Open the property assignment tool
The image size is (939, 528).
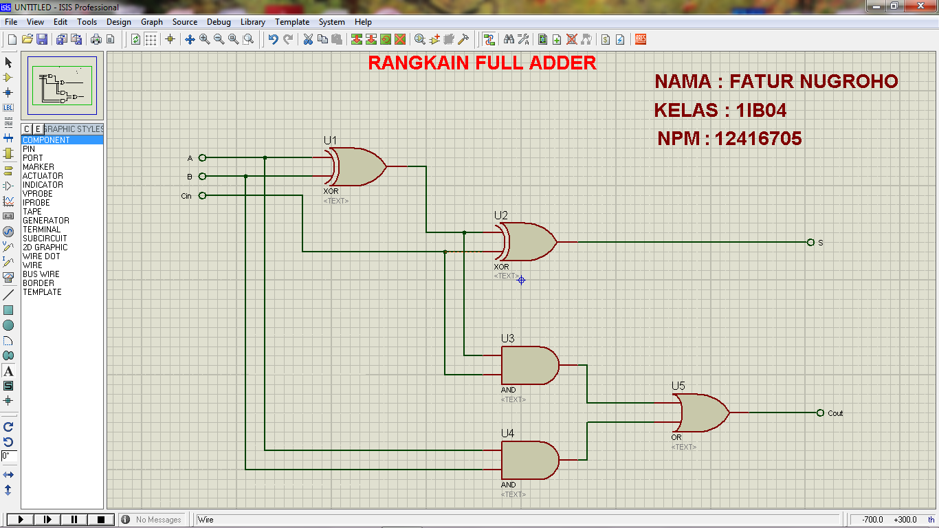pyautogui.click(x=524, y=39)
